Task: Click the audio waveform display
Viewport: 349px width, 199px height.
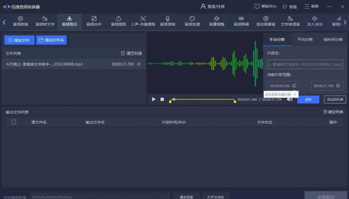Action: click(205, 63)
